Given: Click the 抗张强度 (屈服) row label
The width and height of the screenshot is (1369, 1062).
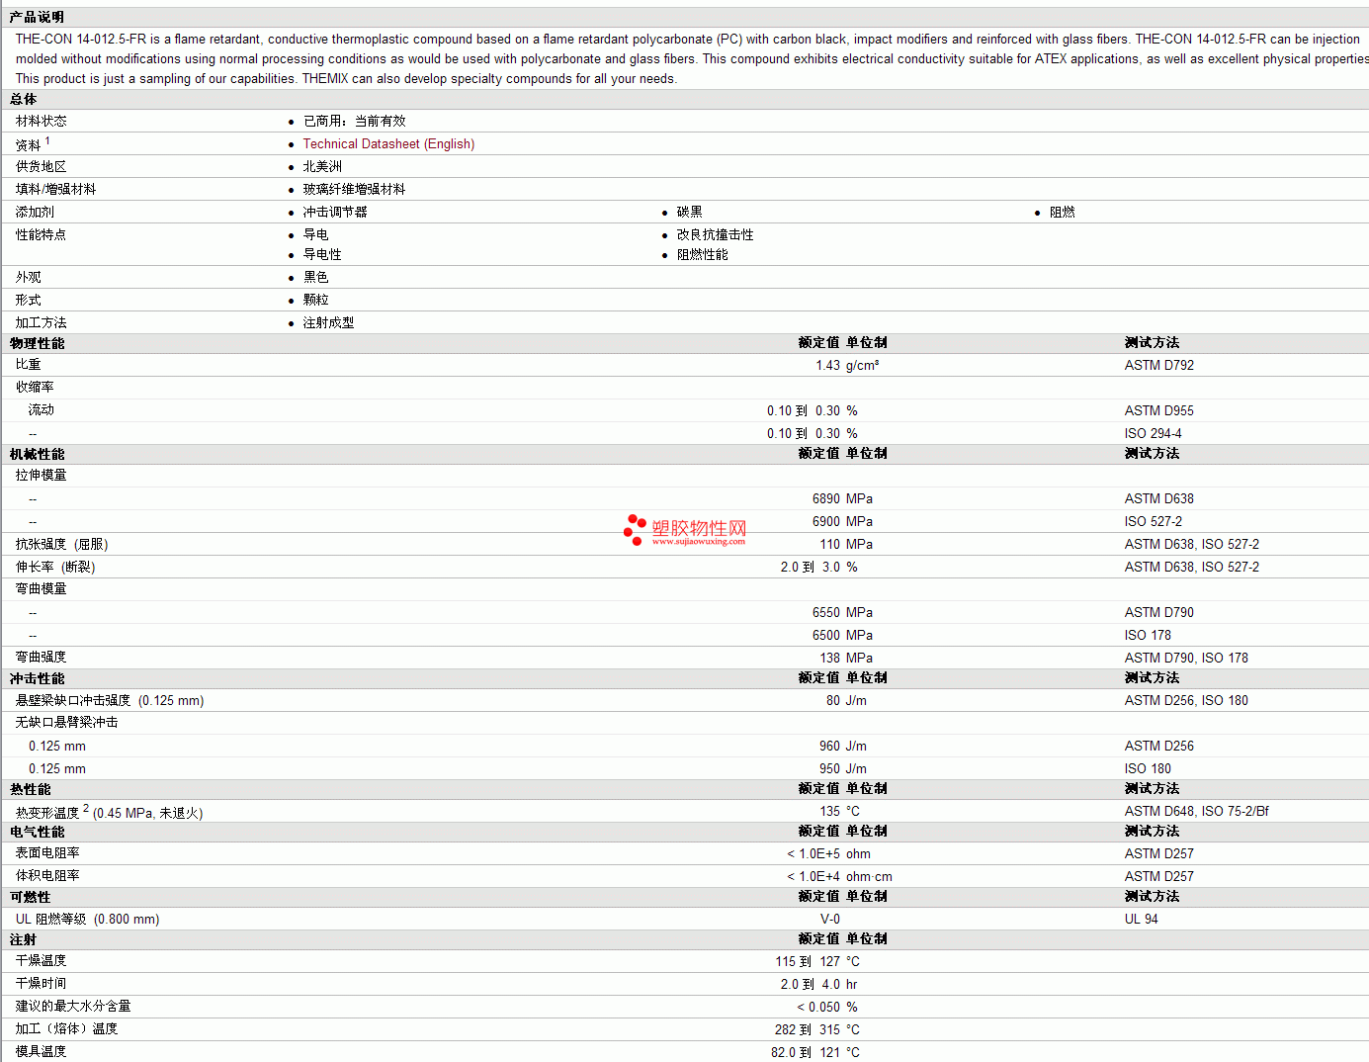Looking at the screenshot, I should click(62, 545).
